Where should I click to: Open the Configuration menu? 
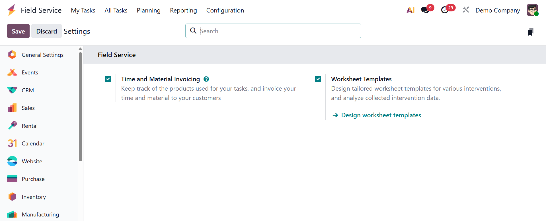pos(225,11)
